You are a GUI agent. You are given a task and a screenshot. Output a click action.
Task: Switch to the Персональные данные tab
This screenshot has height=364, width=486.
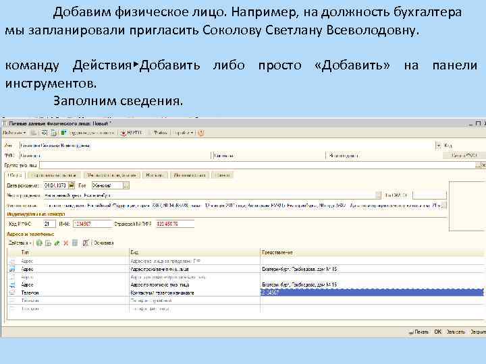point(54,175)
